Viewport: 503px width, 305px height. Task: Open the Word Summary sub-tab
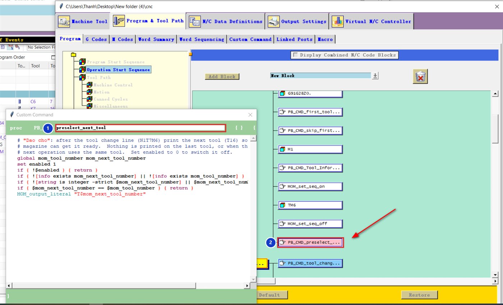pyautogui.click(x=156, y=39)
